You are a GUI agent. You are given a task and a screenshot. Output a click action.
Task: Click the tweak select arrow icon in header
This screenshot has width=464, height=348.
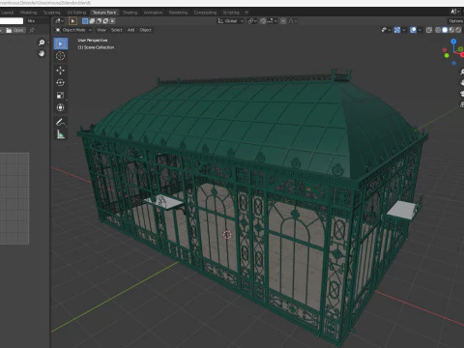point(72,21)
